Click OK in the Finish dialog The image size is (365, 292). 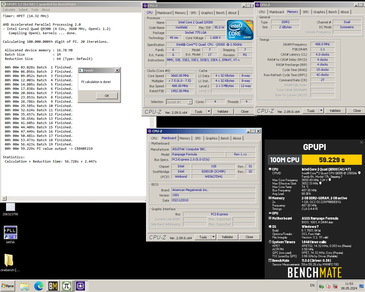pos(107,96)
